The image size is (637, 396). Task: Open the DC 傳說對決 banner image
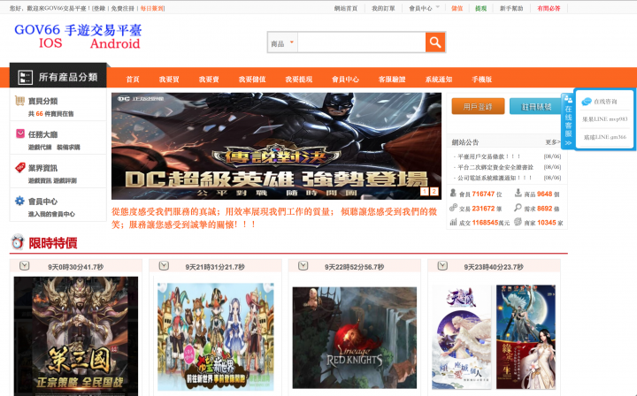[276, 146]
